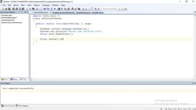Run spell check toolbar icon
Image resolution: width=196 pixels, height=110 pixels.
62,9
